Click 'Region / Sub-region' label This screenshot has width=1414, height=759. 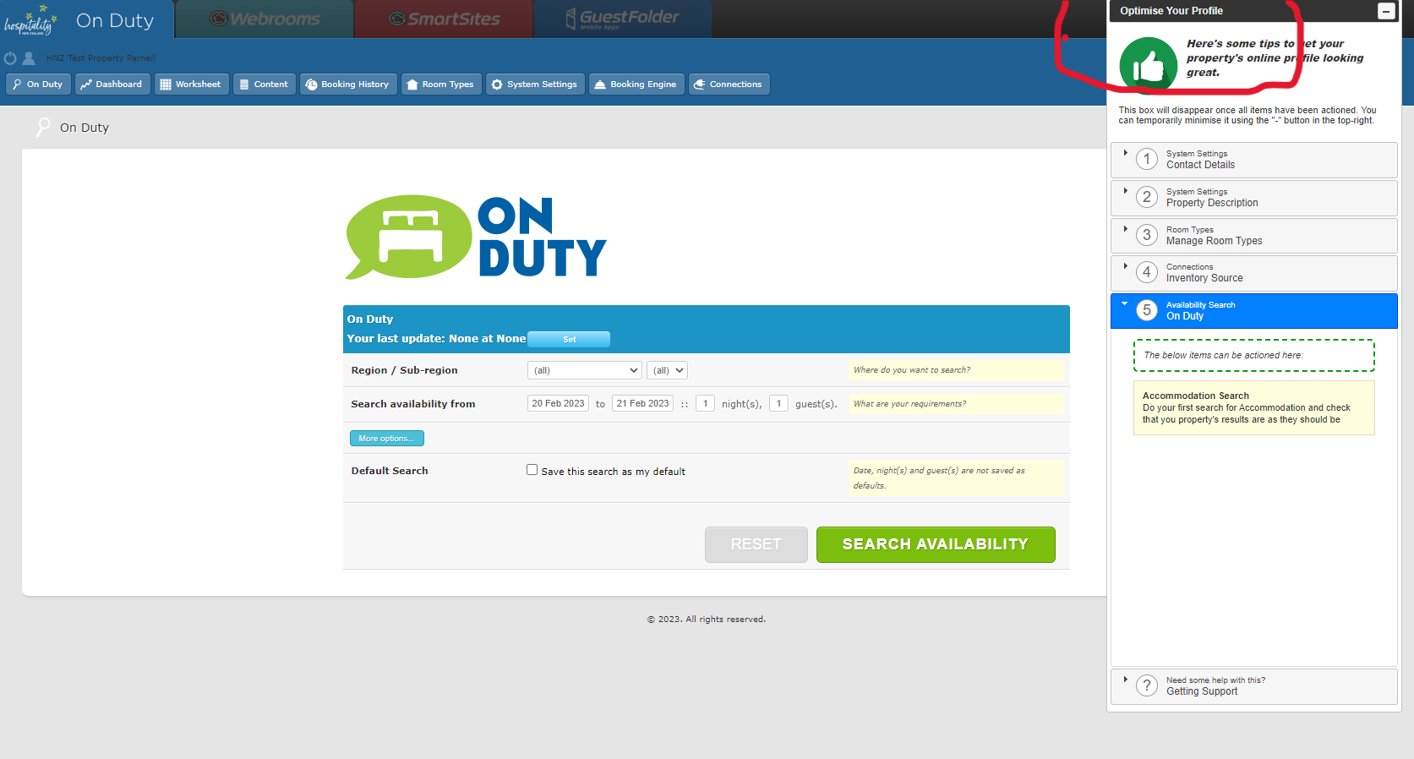click(x=404, y=370)
